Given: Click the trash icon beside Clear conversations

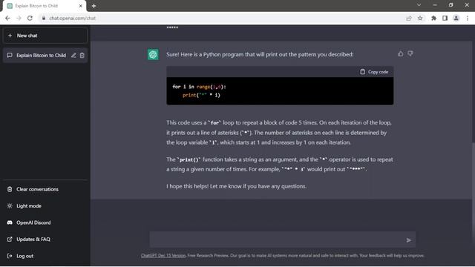Looking at the screenshot, I should (10, 189).
